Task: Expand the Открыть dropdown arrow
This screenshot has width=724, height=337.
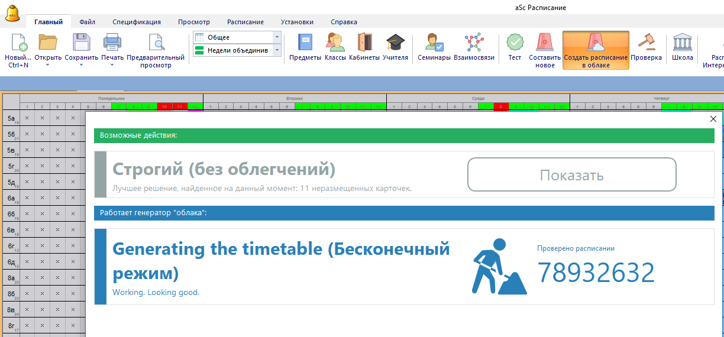Action: pyautogui.click(x=48, y=65)
